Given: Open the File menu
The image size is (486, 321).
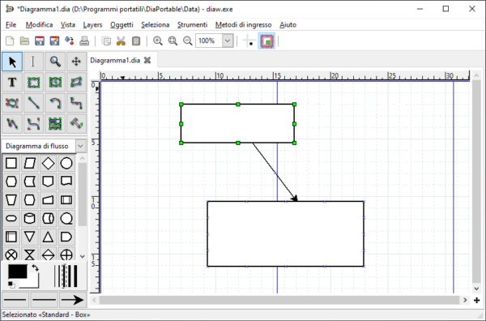Looking at the screenshot, I should tap(11, 25).
